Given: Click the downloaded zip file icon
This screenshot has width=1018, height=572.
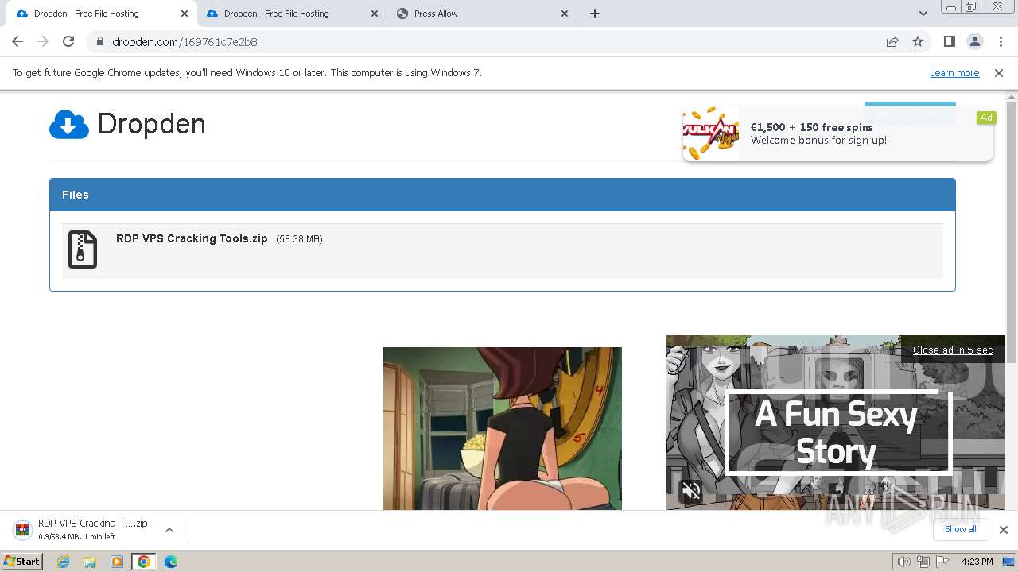Looking at the screenshot, I should tap(22, 529).
